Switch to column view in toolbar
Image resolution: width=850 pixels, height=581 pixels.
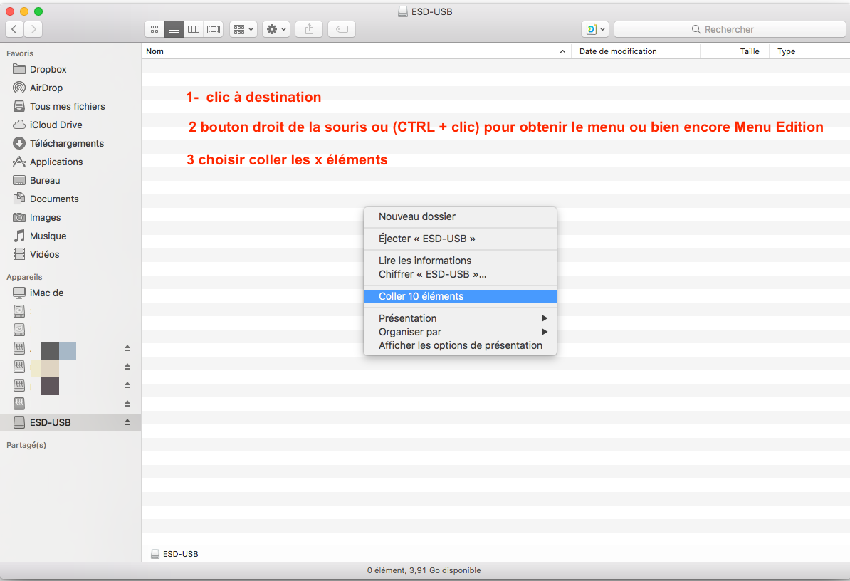[193, 29]
